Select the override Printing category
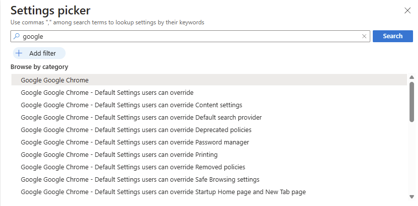The height and width of the screenshot is (206, 418). pos(209,155)
